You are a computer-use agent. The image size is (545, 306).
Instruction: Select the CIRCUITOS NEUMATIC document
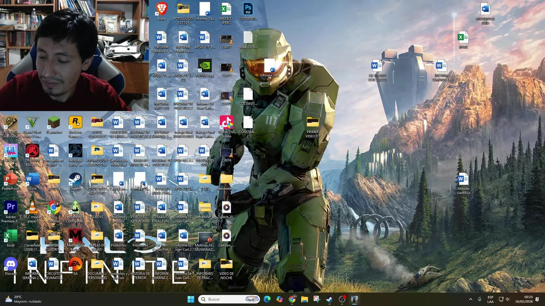pos(54,269)
